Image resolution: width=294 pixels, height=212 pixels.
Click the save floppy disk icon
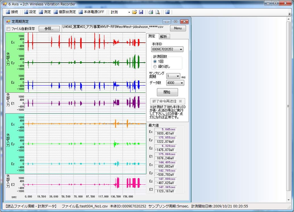point(141,12)
